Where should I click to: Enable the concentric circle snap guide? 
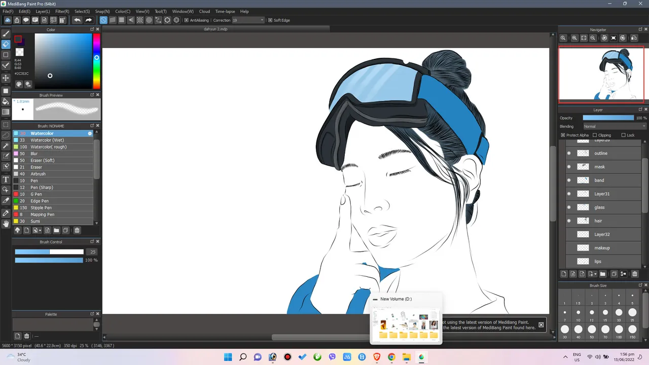[x=149, y=20]
